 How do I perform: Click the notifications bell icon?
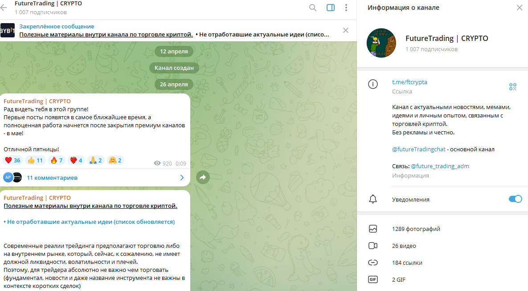tap(373, 199)
